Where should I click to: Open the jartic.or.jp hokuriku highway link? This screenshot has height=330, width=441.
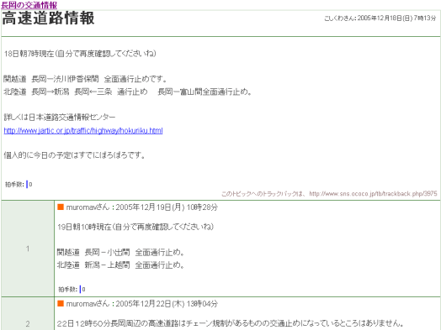click(83, 130)
